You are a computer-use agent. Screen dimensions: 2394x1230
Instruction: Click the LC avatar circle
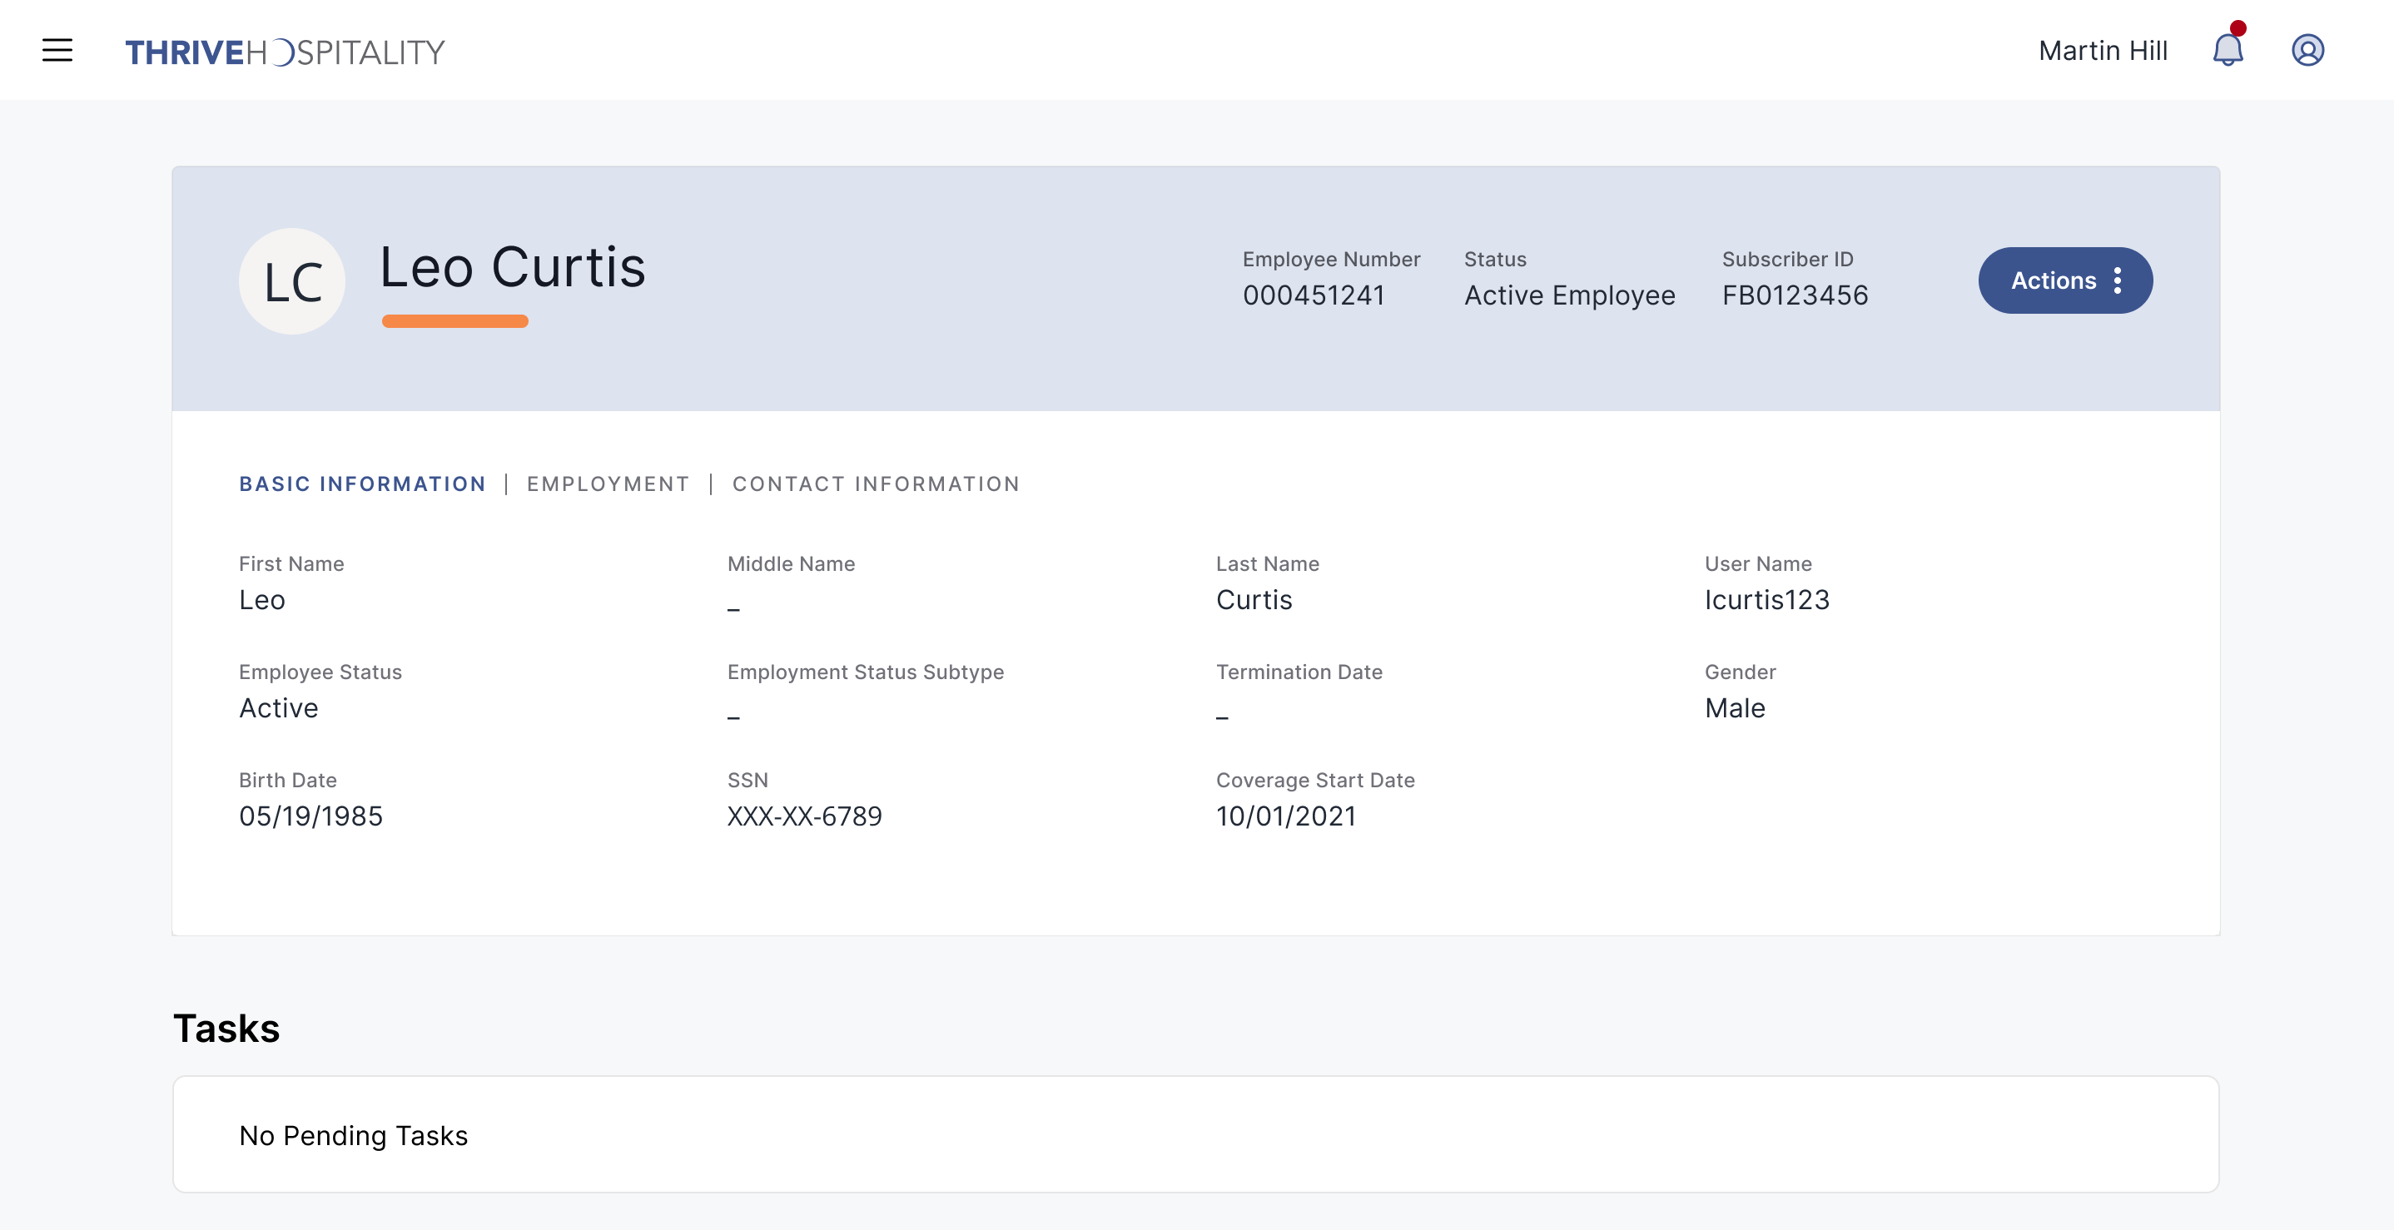(x=292, y=281)
